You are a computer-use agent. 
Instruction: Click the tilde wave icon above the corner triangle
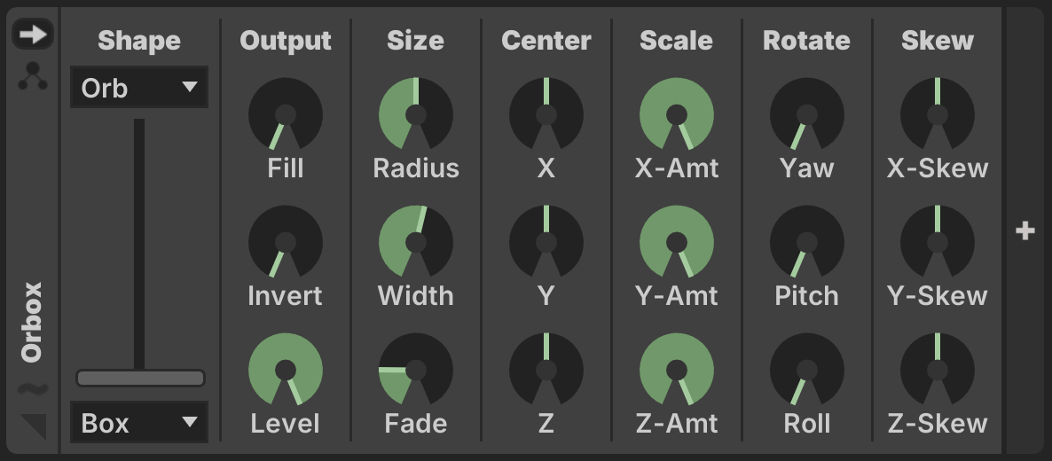pyautogui.click(x=33, y=389)
